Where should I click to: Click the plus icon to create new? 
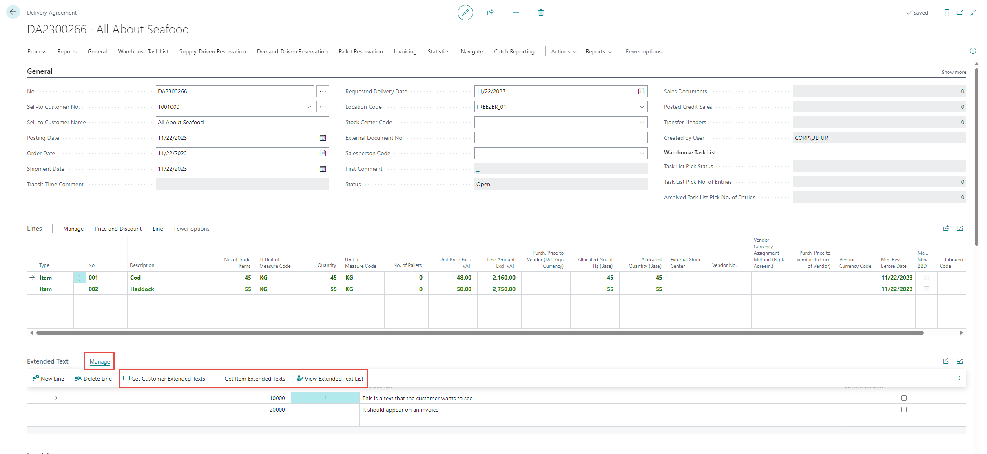[516, 13]
